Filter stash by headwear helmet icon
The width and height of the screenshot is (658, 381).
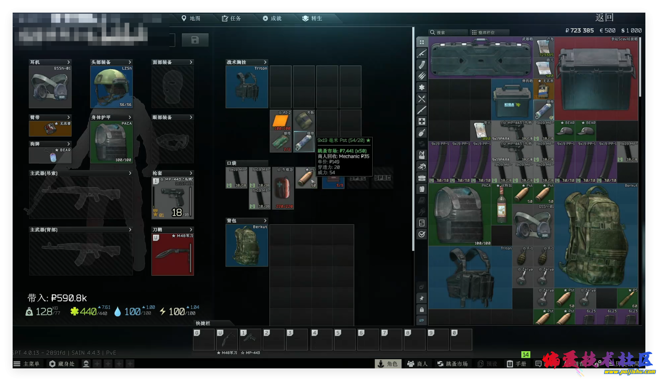pos(422,166)
